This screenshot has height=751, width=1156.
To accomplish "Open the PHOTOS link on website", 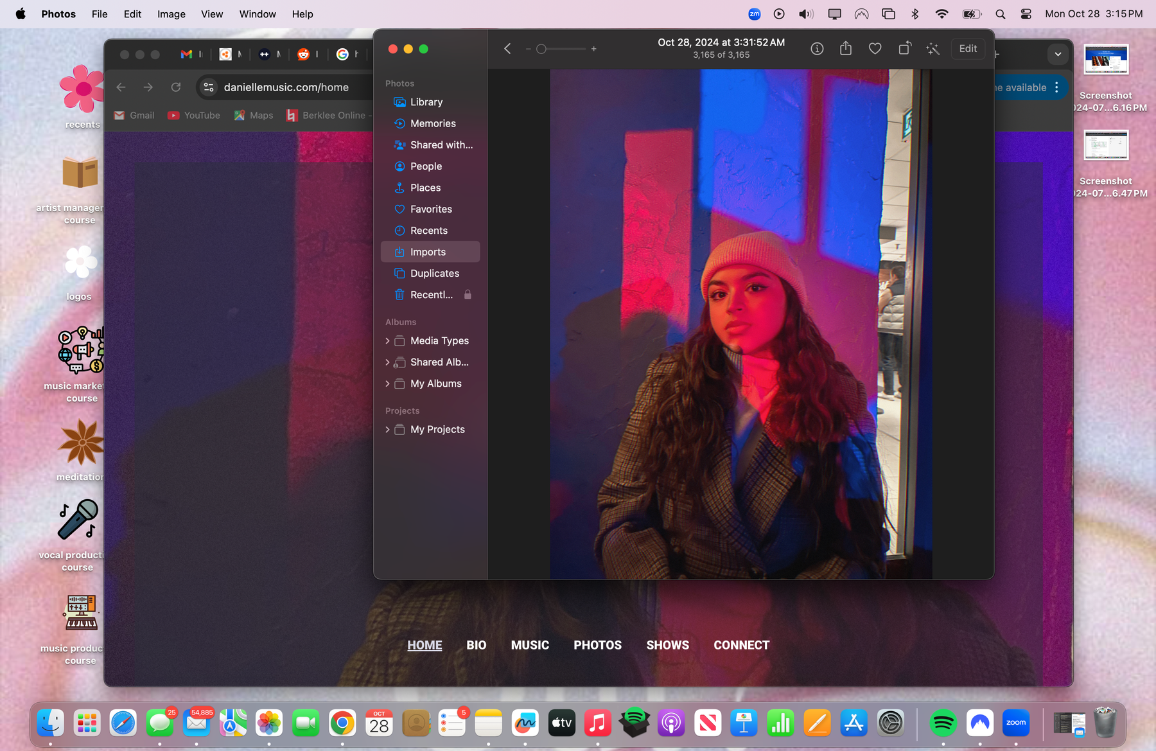I will (x=597, y=645).
